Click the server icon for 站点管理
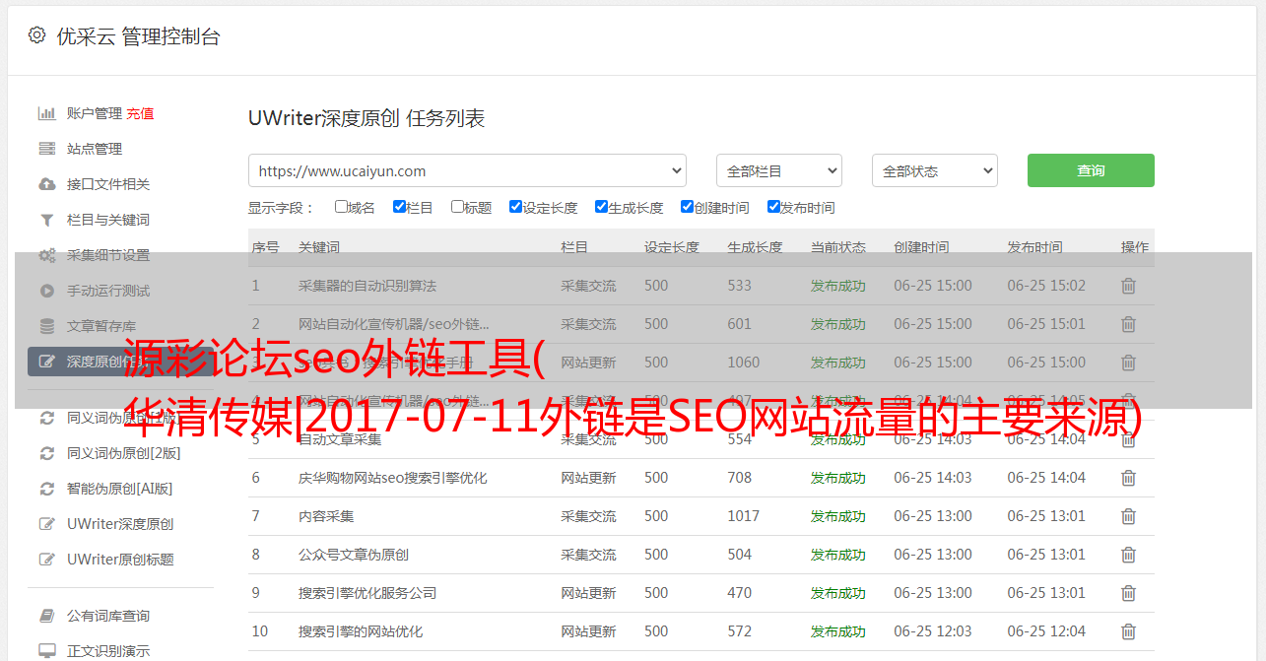This screenshot has height=661, width=1266. pyautogui.click(x=46, y=149)
